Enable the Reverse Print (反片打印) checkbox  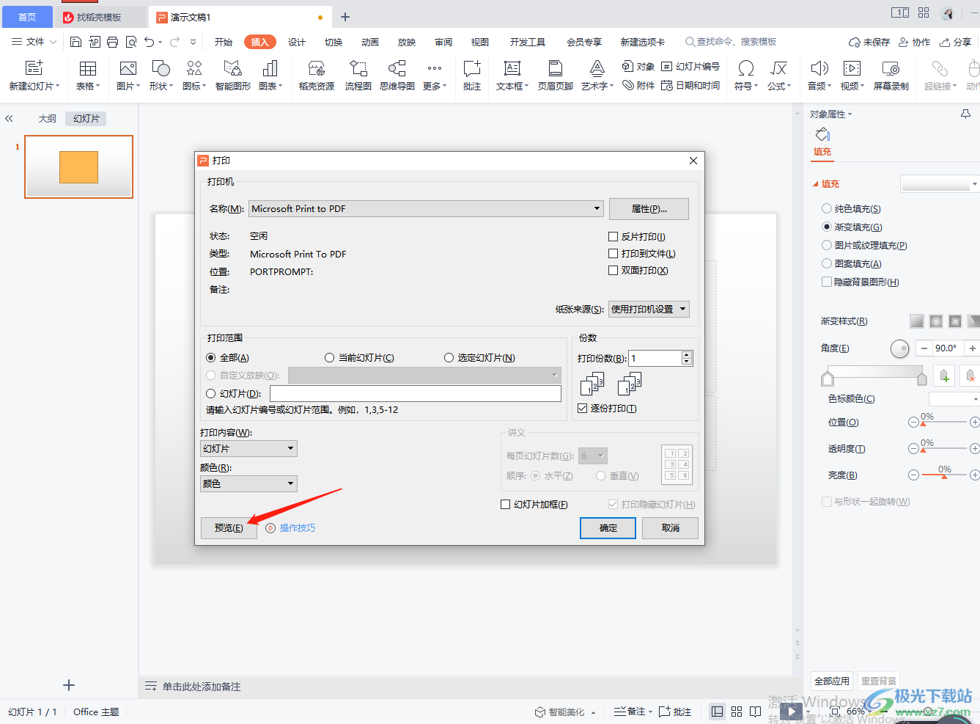(614, 237)
